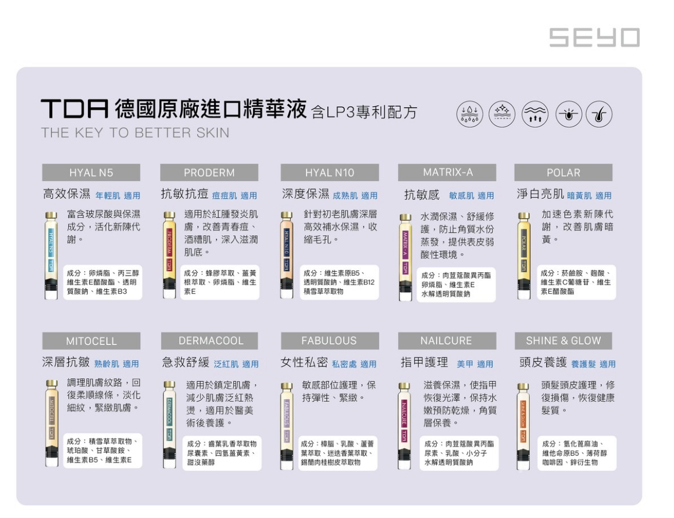Image resolution: width=674 pixels, height=518 pixels.
Task: Click the blue '養護髮 適用' tag
Action: coord(593,364)
